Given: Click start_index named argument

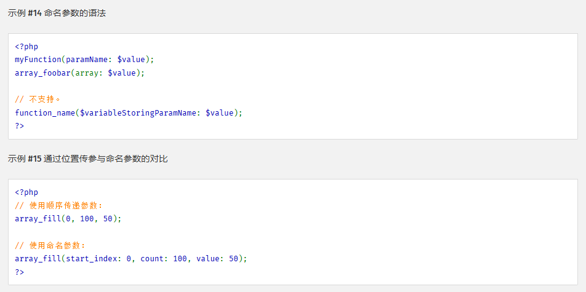Looking at the screenshot, I should (94, 258).
